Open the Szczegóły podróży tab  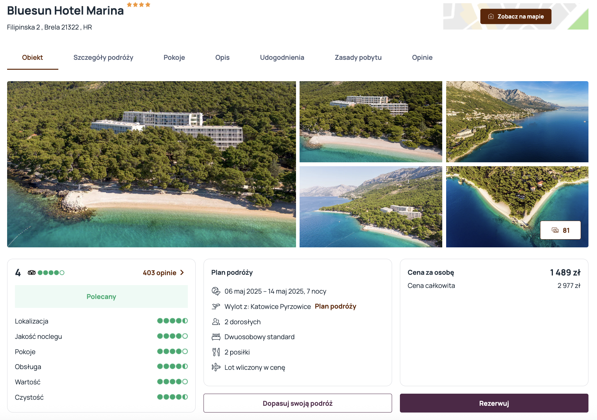pos(103,58)
